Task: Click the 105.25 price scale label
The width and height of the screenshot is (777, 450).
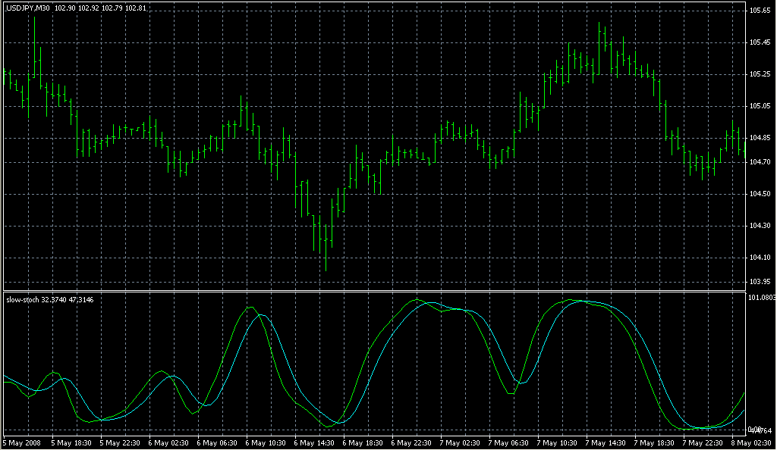Action: tap(760, 74)
